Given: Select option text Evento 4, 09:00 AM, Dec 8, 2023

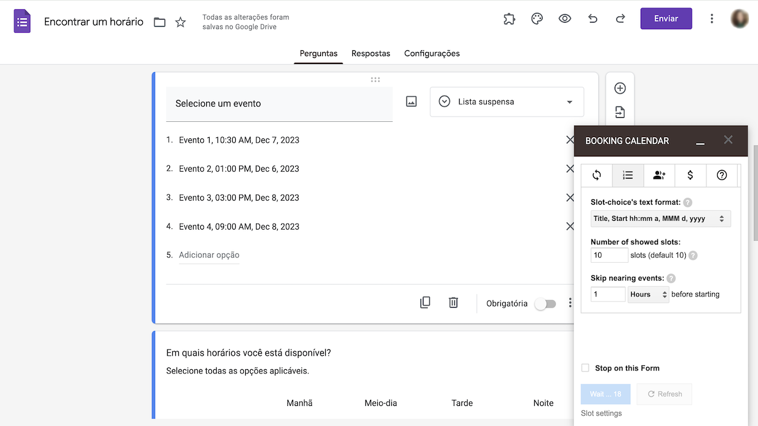Looking at the screenshot, I should [x=239, y=227].
